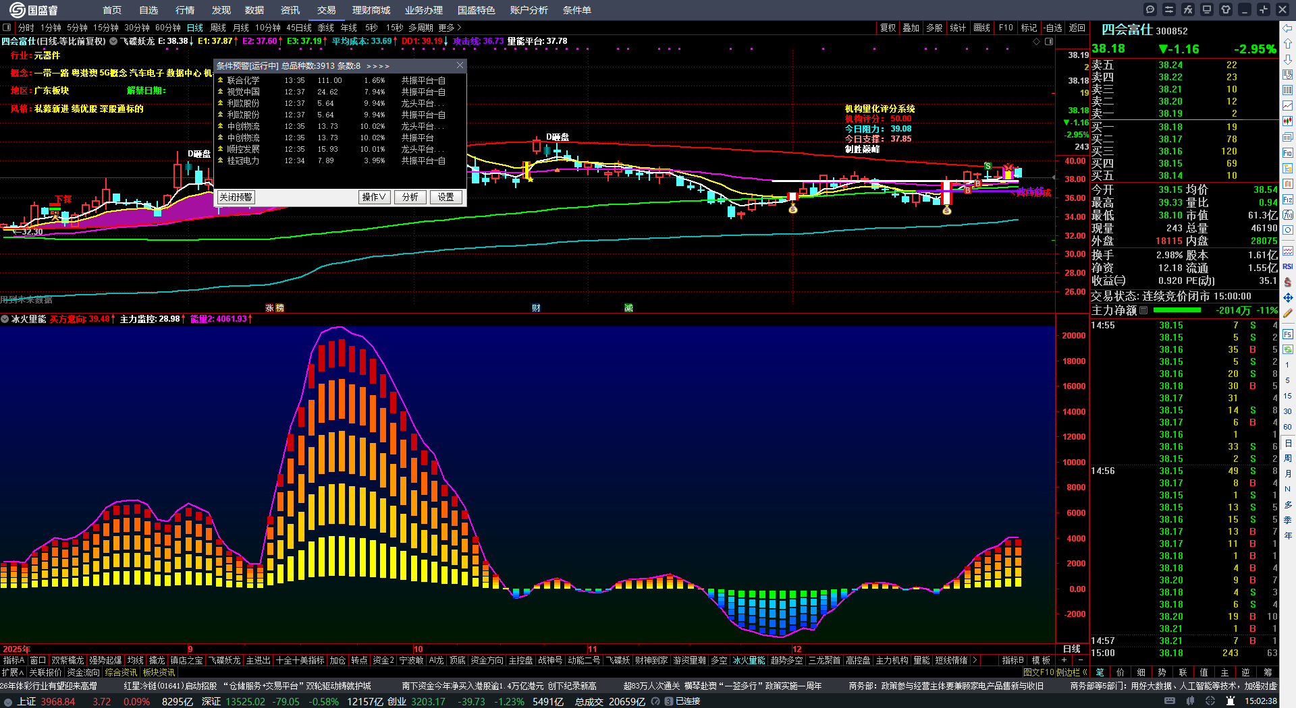Screen dimensions: 1296x708
Task: Expand the 更多 periods dropdown
Action: click(x=450, y=28)
